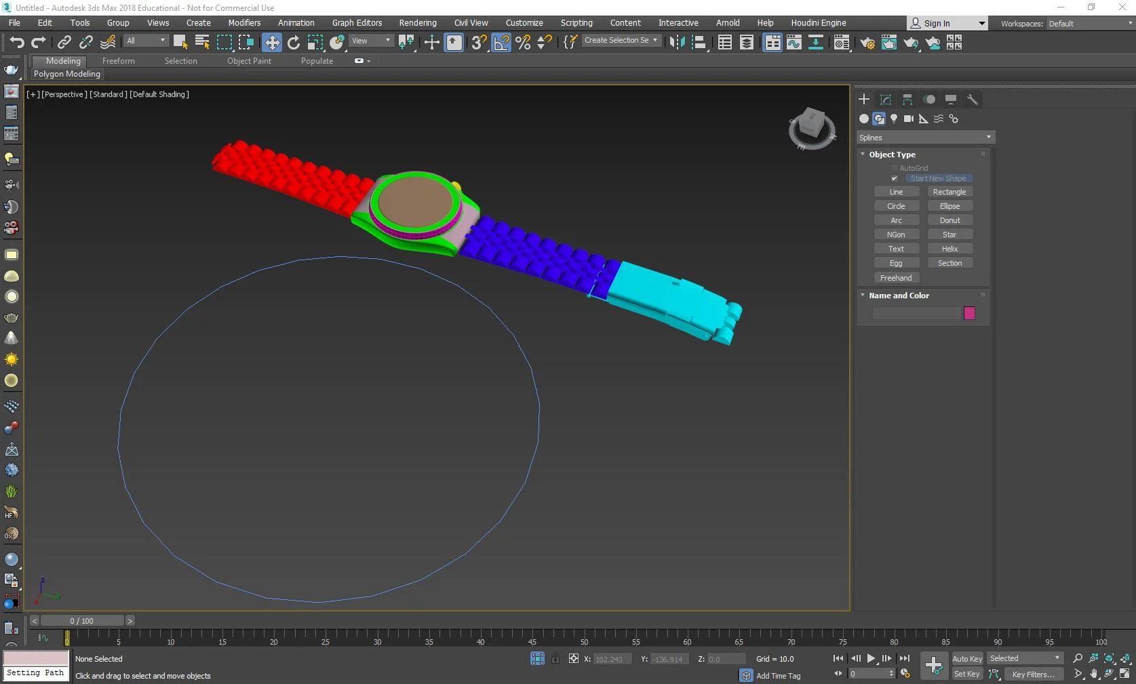Open the Curve Editor icon
The image size is (1136, 684).
point(794,43)
